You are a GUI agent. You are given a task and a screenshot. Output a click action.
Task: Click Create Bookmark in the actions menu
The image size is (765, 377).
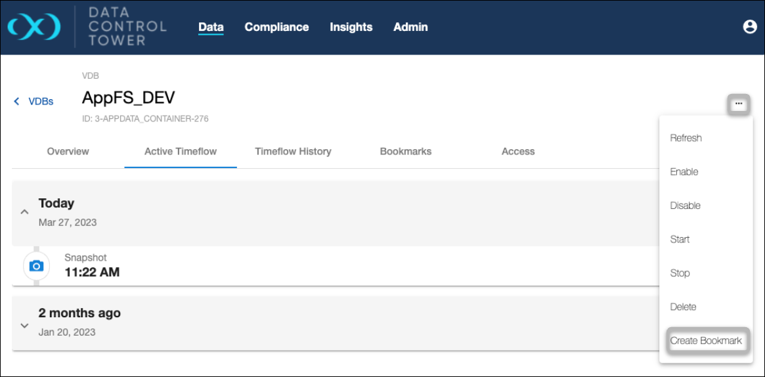click(706, 340)
